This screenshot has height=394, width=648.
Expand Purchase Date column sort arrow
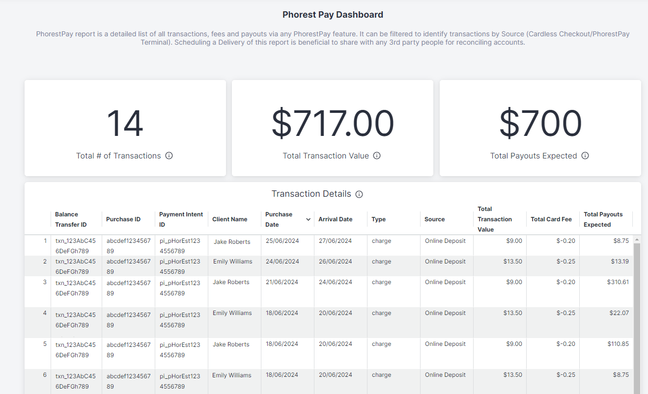pyautogui.click(x=309, y=219)
